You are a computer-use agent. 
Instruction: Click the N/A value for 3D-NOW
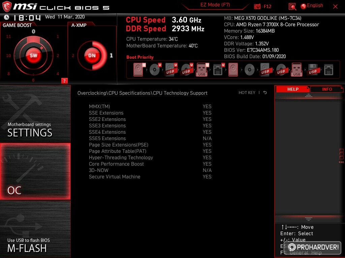pos(207,170)
